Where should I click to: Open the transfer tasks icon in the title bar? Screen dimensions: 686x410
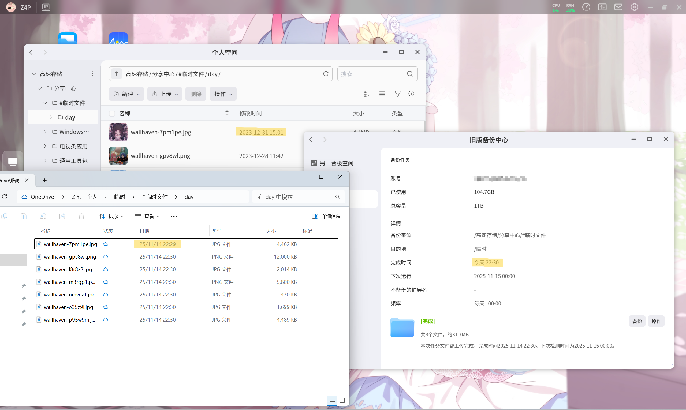[x=603, y=7]
